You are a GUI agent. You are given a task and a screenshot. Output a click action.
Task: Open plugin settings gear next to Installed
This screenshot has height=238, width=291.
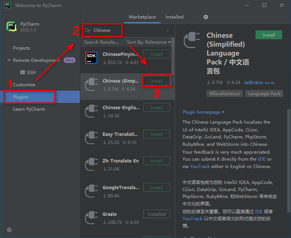click(205, 17)
